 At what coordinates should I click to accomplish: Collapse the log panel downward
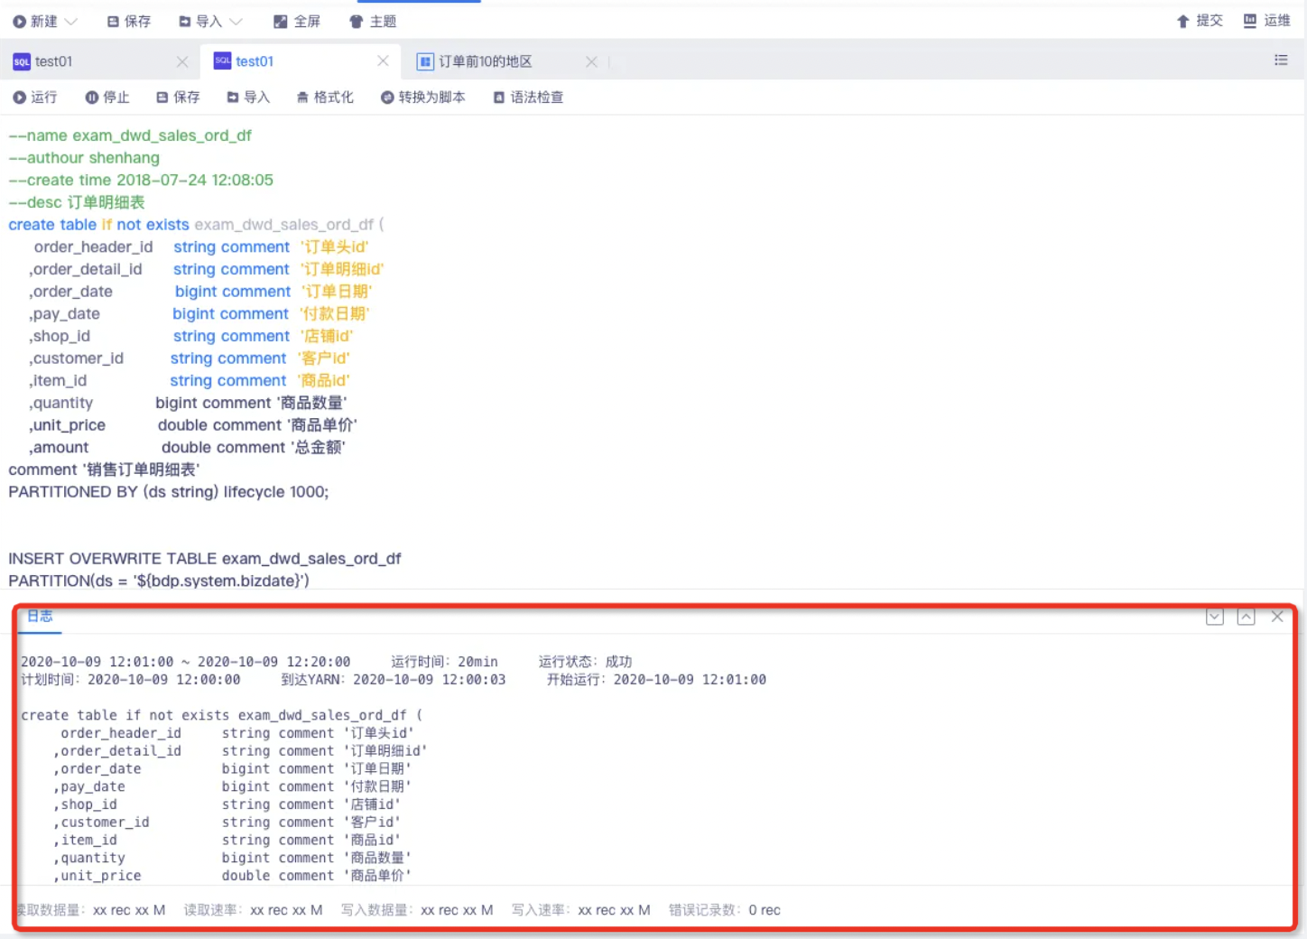coord(1215,617)
